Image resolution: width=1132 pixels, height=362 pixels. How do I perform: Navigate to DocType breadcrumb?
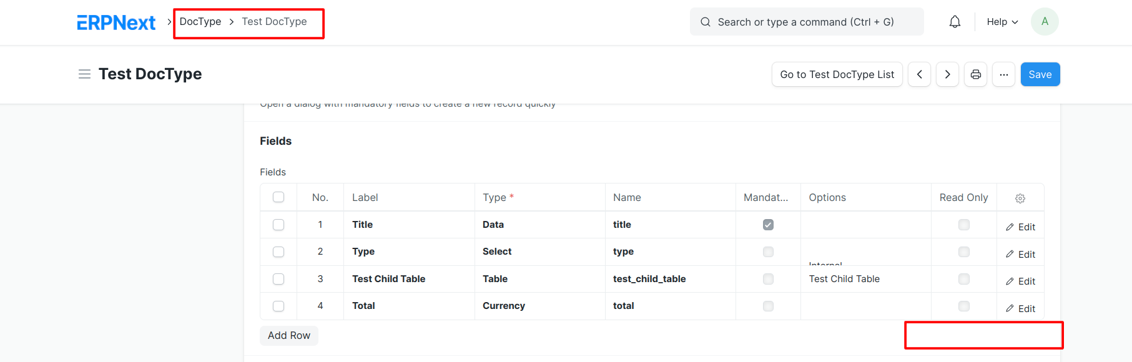tap(200, 22)
